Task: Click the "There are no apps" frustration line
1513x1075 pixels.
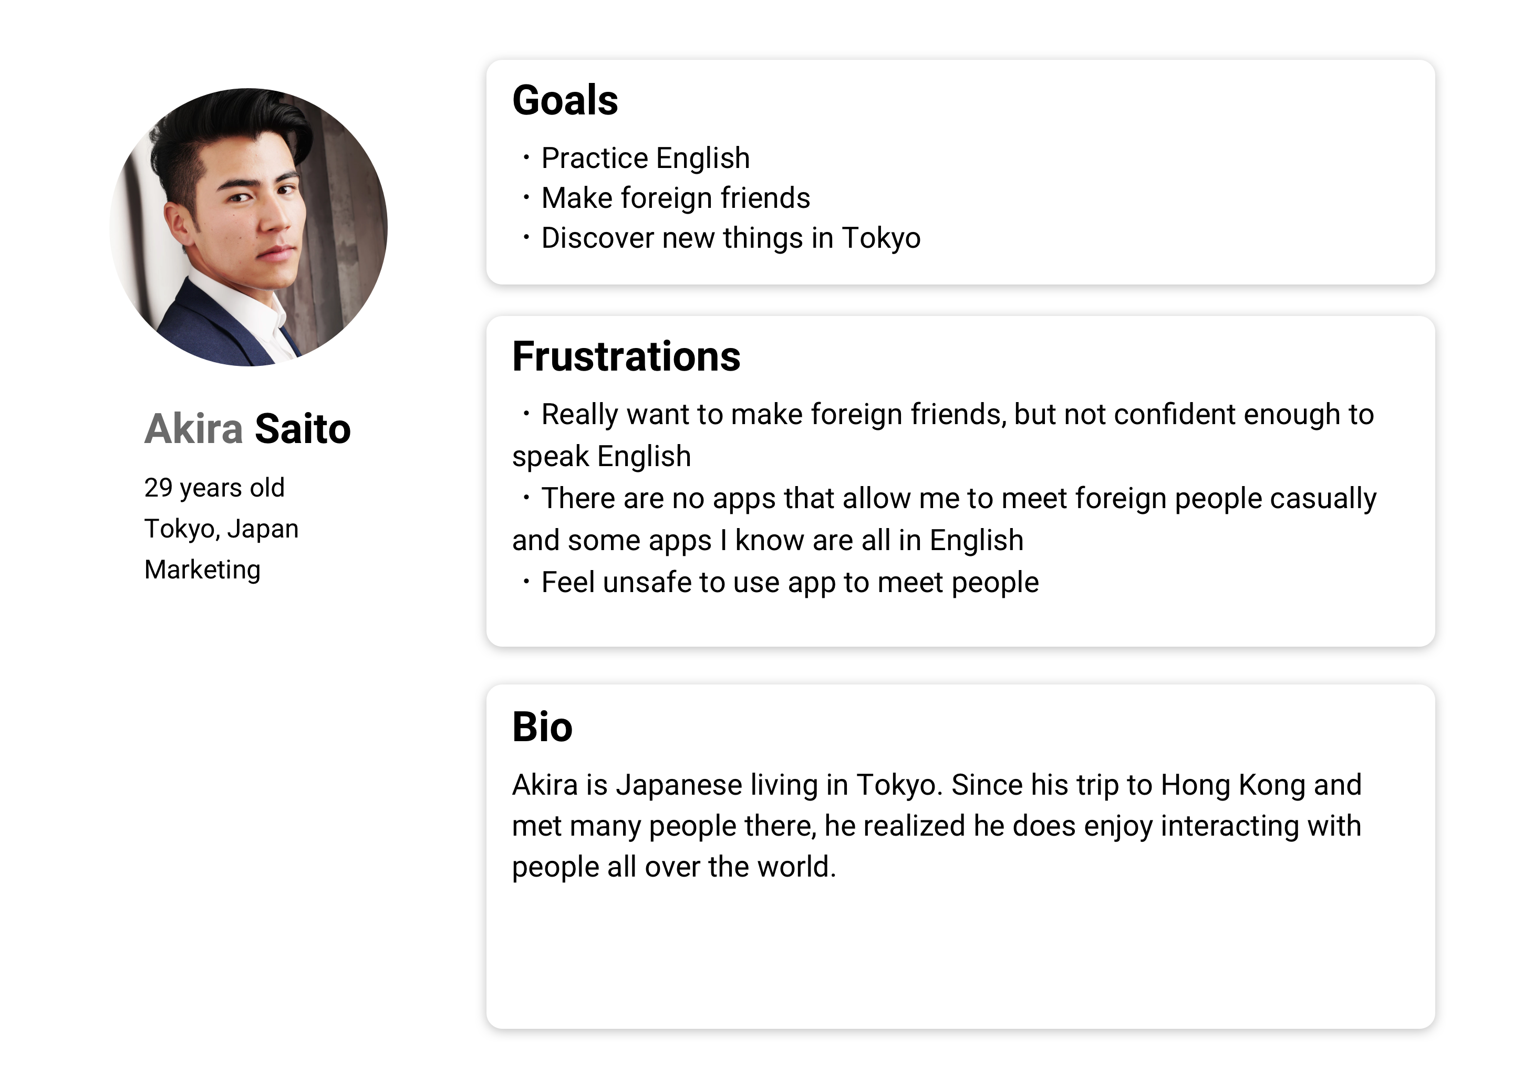Action: click(x=958, y=498)
